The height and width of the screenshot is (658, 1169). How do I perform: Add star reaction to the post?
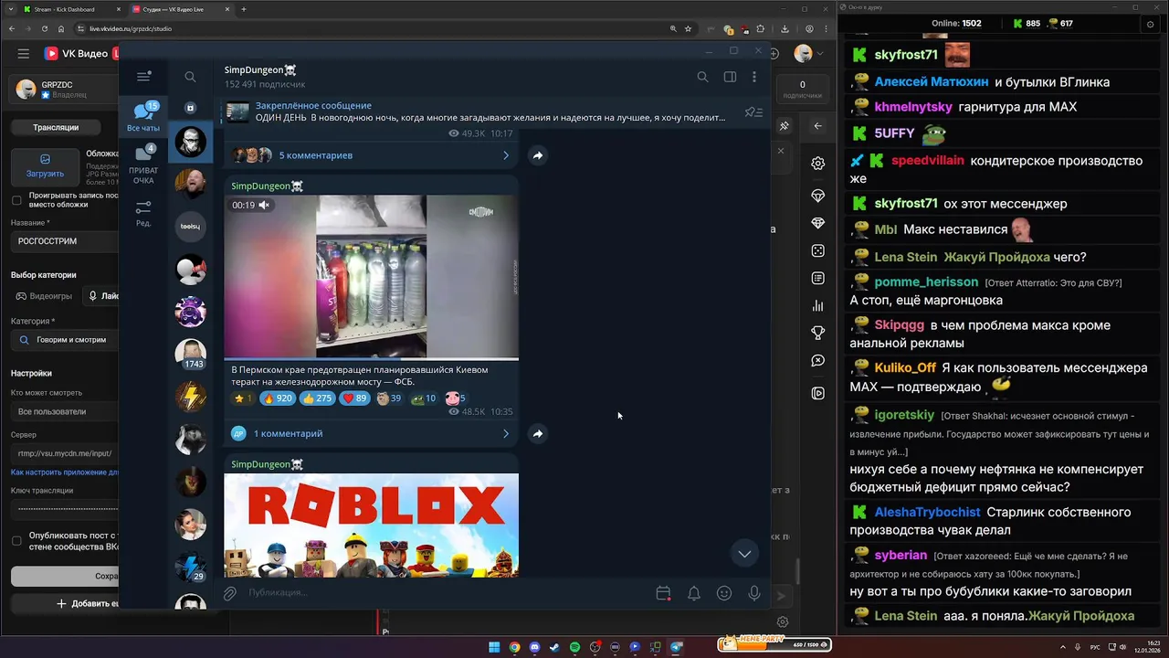point(243,398)
